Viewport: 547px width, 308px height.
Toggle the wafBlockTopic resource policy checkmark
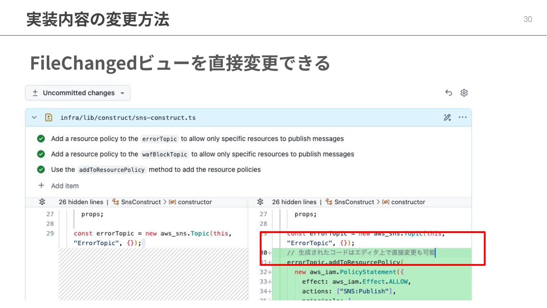coord(41,154)
